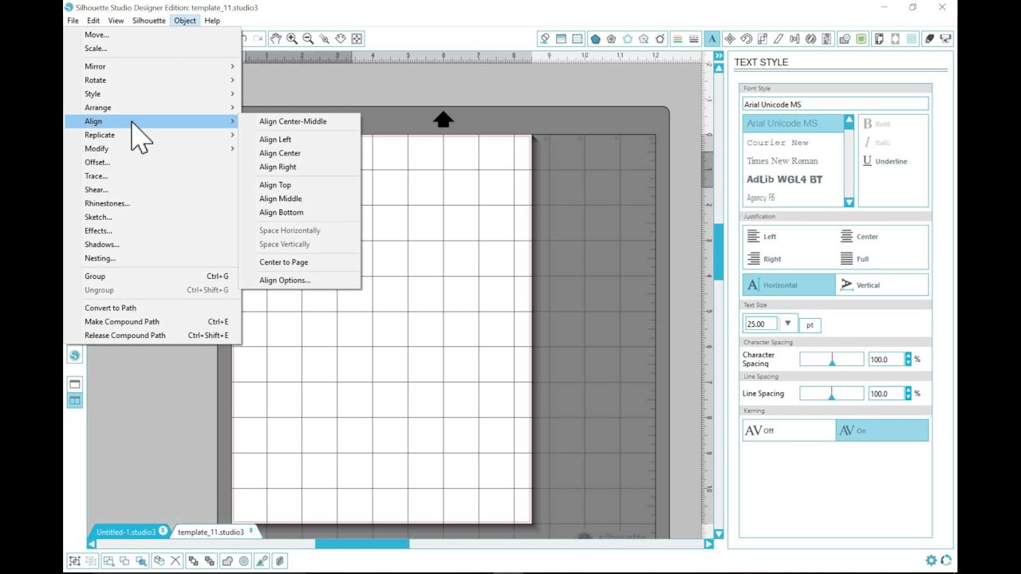Choose Align Bottom from submenu
The image size is (1021, 574).
click(281, 212)
